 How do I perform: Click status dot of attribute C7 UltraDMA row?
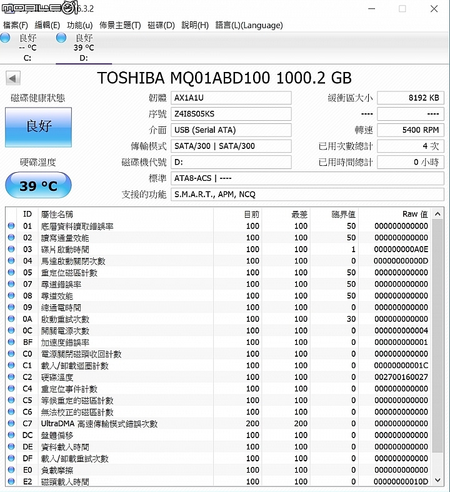[x=11, y=423]
